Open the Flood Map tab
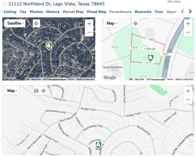The width and height of the screenshot is (196, 157). (97, 12)
